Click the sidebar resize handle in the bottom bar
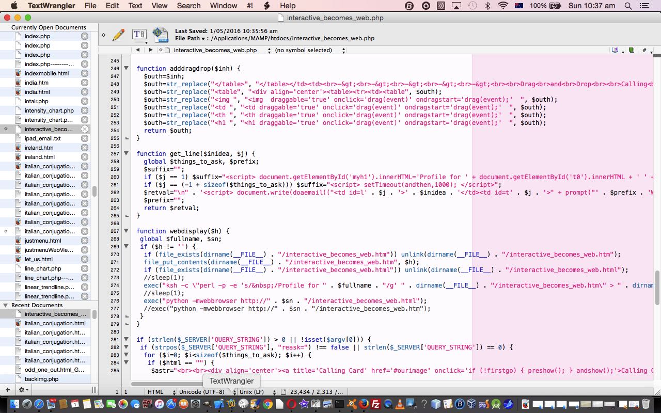The height and width of the screenshot is (413, 661). coord(95,390)
